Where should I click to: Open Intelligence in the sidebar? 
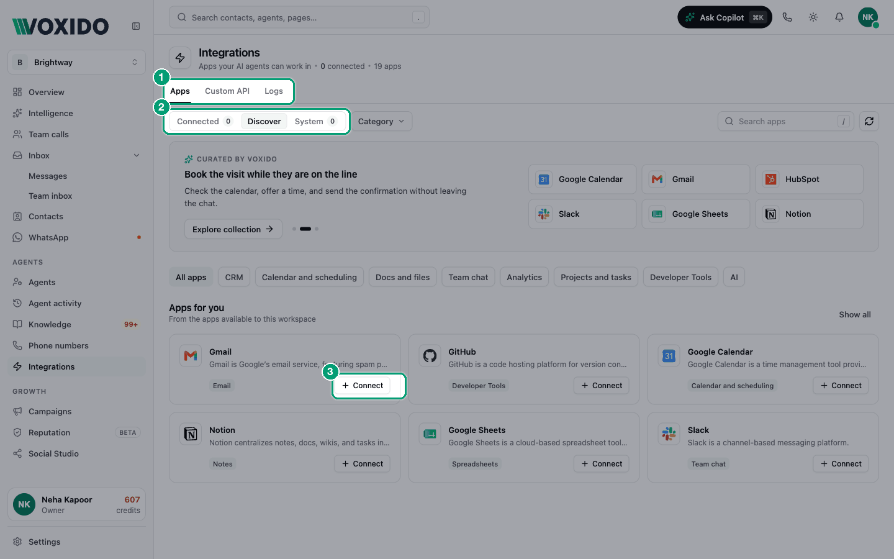pyautogui.click(x=76, y=113)
